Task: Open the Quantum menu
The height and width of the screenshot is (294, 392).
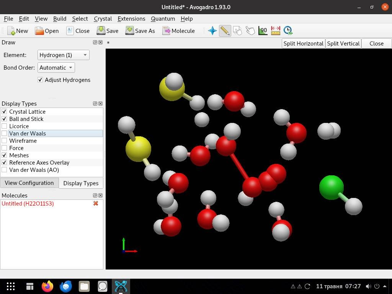Action: click(163, 19)
